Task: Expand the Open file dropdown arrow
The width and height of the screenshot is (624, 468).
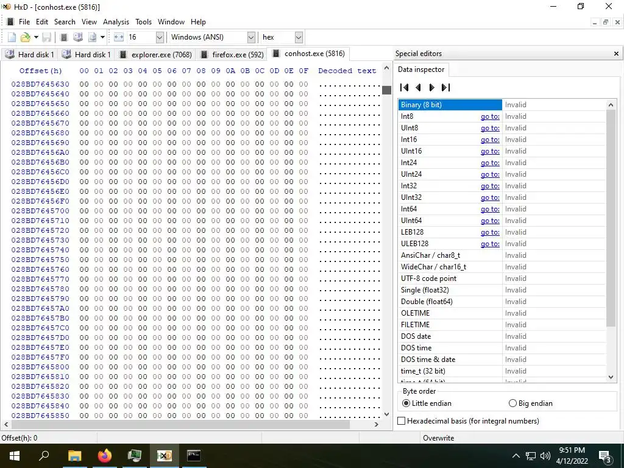Action: (36, 37)
